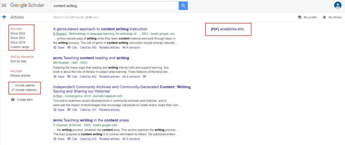Click the Create alert envelope icon
Screen dimensions: 345x145
coord(13,100)
